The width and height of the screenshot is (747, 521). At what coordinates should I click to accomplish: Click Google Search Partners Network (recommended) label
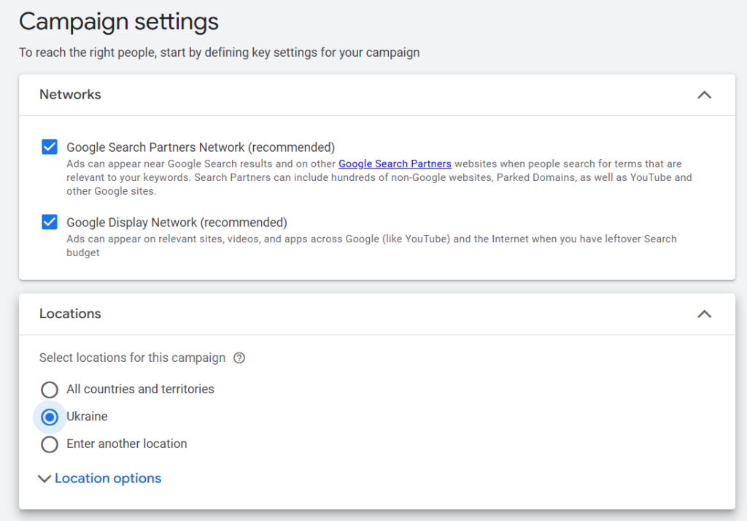pyautogui.click(x=201, y=147)
